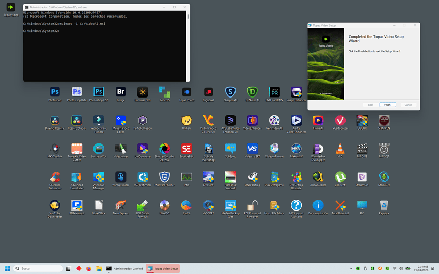Open the DiskInfo desktop icon
439x274 pixels.
(x=209, y=179)
